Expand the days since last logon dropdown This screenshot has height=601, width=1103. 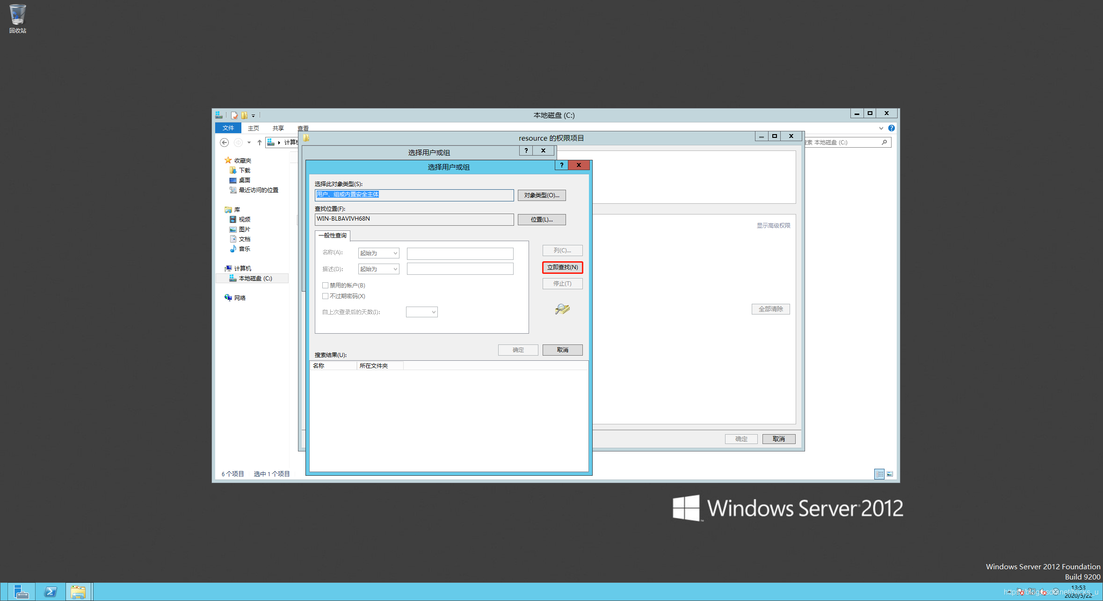tap(421, 312)
